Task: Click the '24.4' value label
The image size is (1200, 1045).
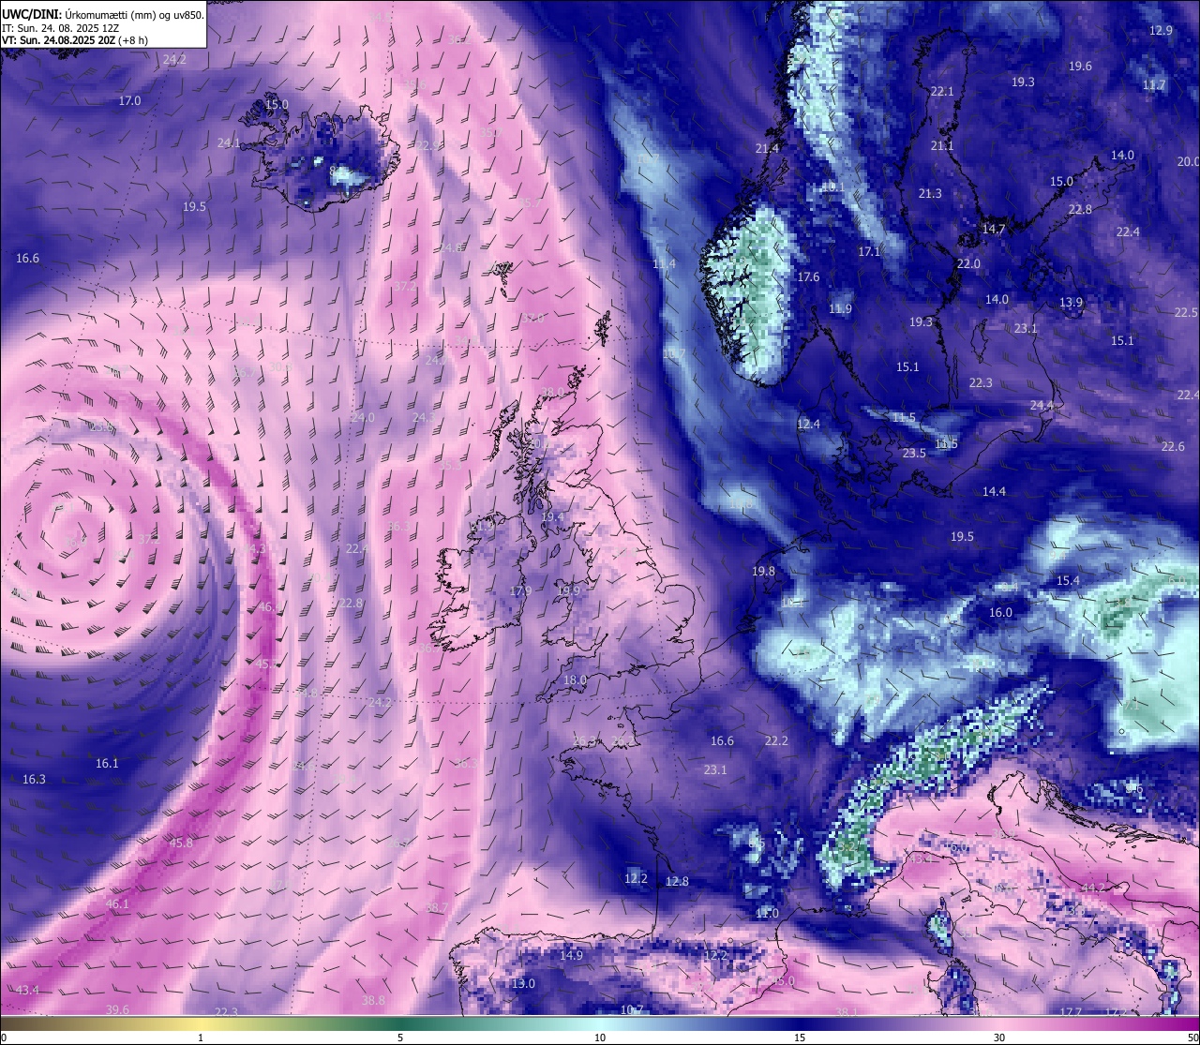Action: (1042, 405)
